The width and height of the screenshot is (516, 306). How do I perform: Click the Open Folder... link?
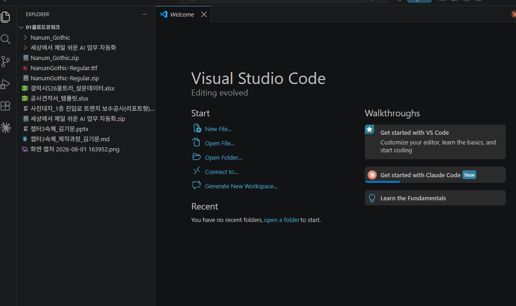click(x=223, y=157)
